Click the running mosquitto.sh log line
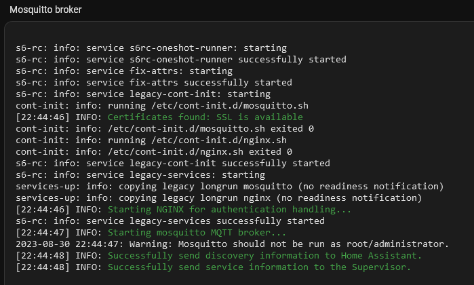 point(162,106)
